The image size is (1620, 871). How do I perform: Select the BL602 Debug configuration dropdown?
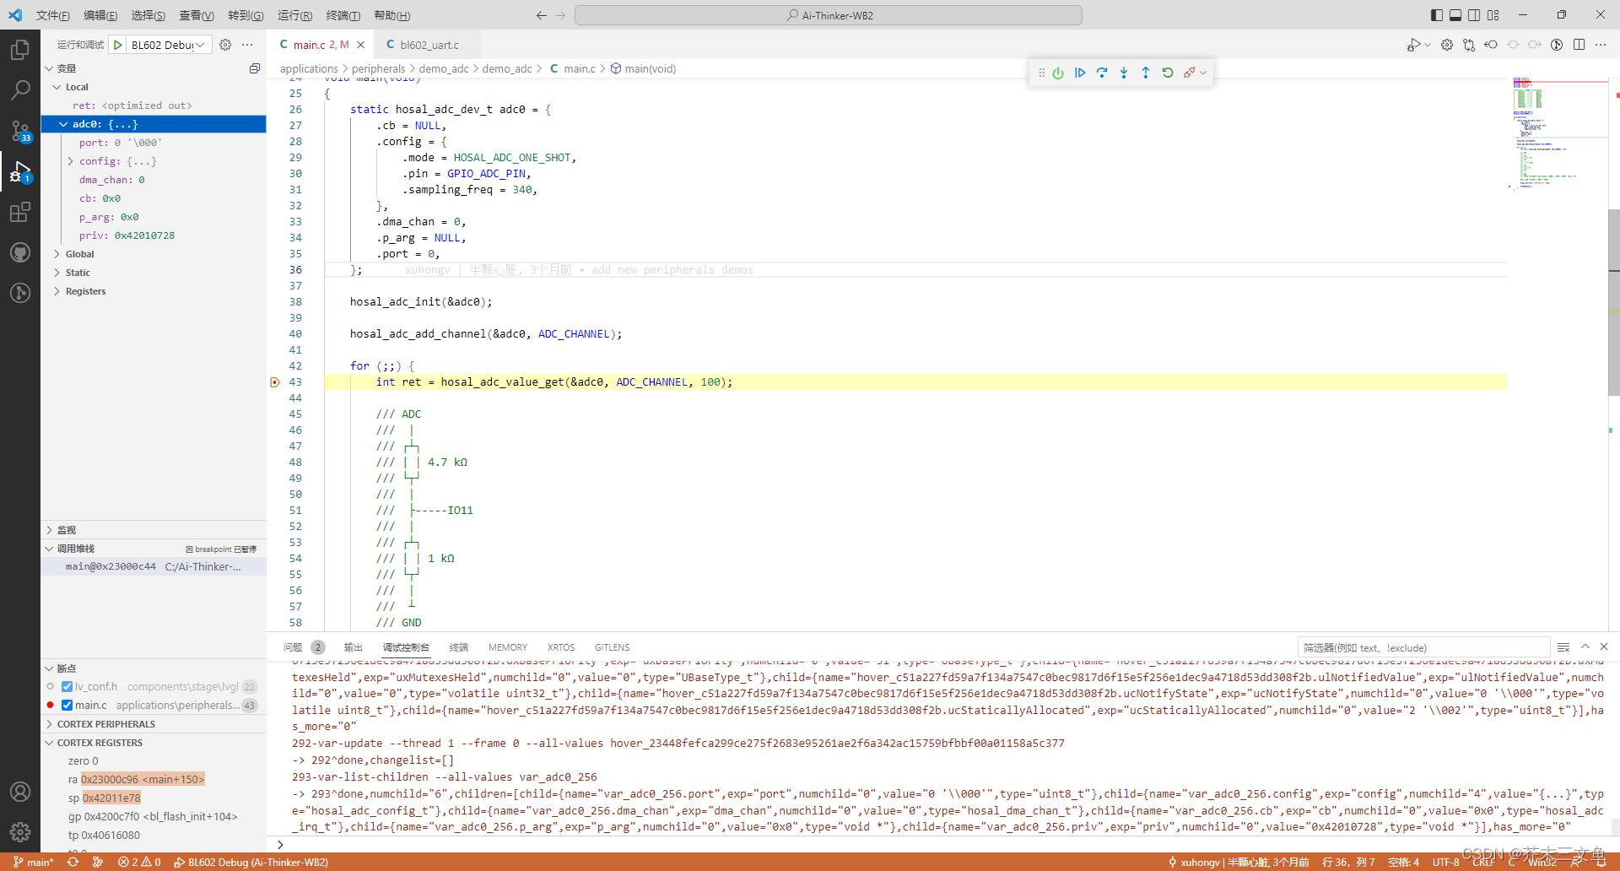point(168,45)
